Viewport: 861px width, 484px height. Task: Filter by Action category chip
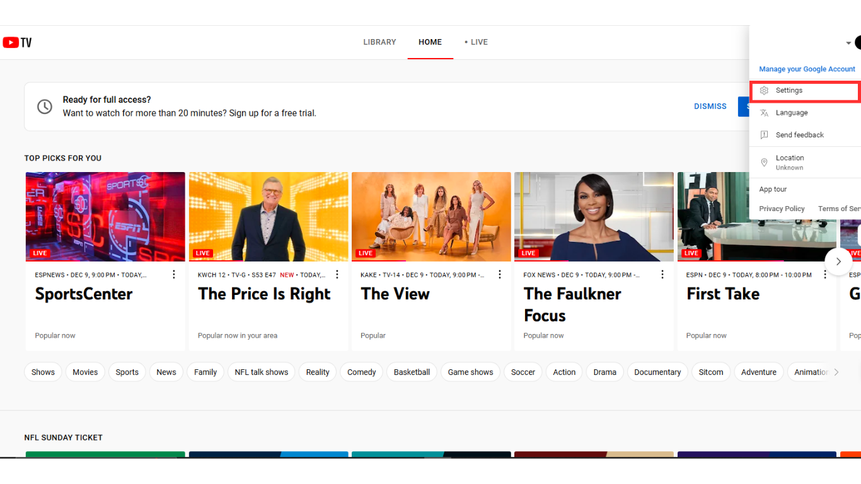565,372
